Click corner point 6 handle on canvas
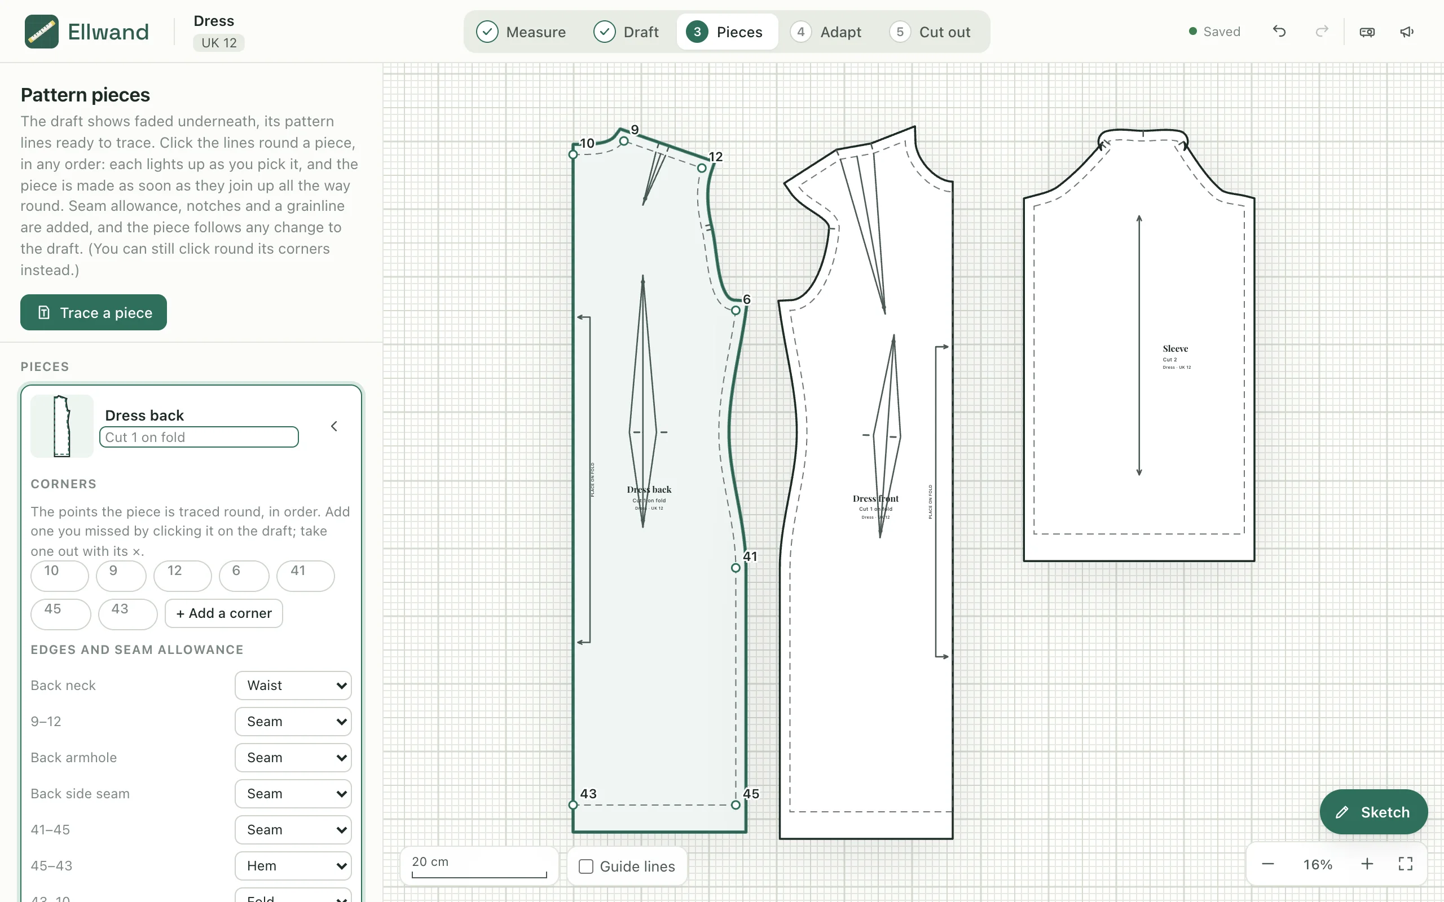The height and width of the screenshot is (902, 1444). pyautogui.click(x=736, y=310)
